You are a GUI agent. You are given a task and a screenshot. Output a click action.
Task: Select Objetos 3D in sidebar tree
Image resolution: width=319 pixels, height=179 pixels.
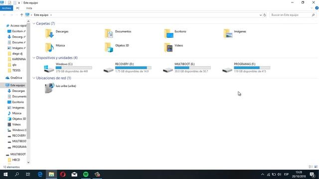pos(17,119)
